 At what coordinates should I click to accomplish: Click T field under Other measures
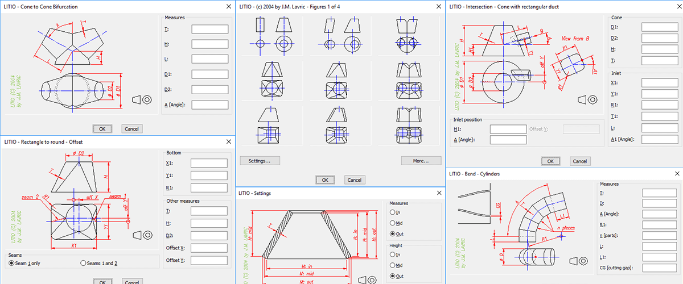pyautogui.click(x=209, y=211)
